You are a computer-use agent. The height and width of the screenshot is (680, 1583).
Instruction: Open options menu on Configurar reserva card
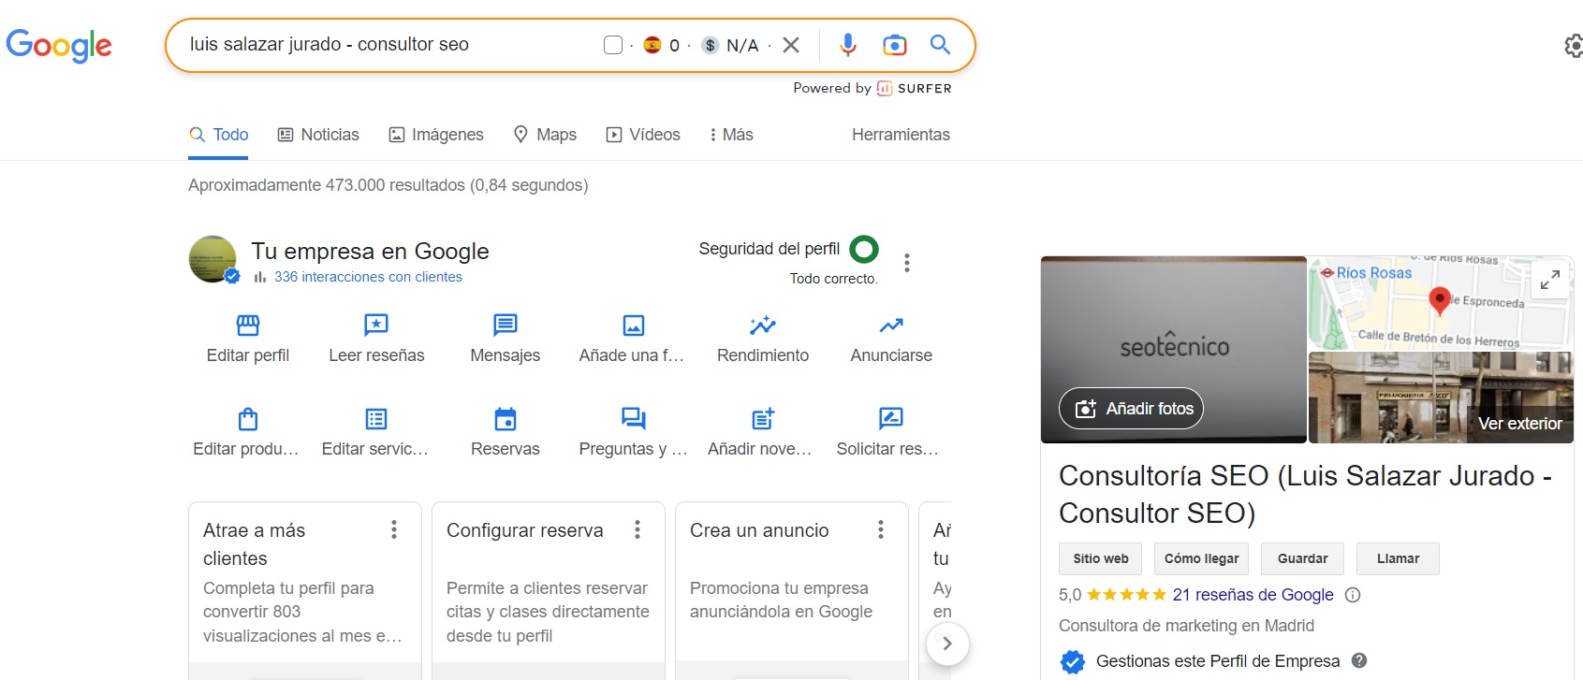(x=638, y=530)
